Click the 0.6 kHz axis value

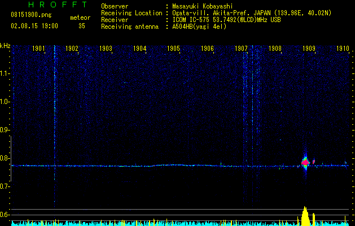5,215
